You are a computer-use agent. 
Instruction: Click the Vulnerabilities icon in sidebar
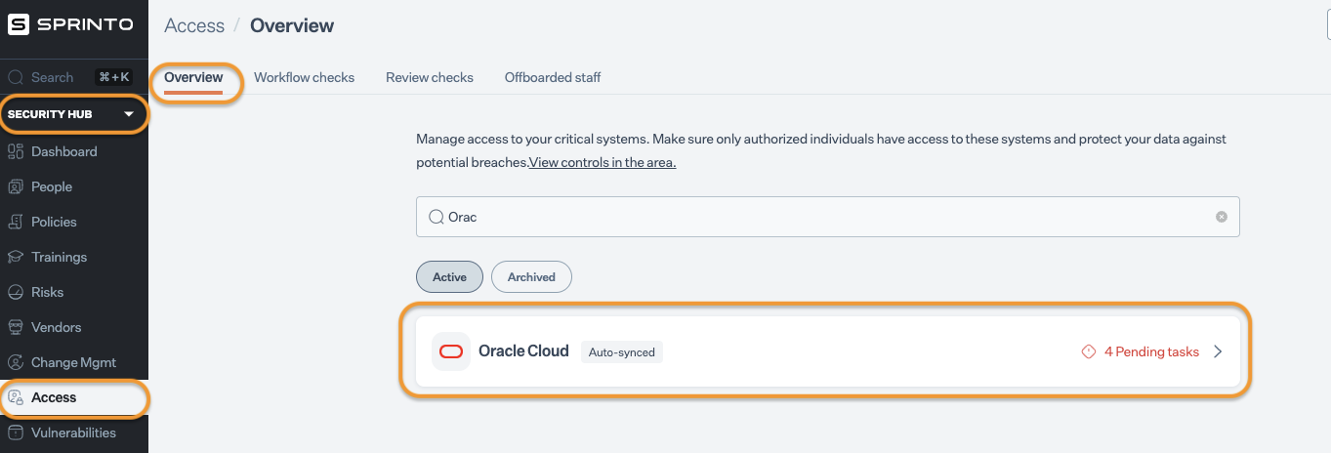[16, 432]
